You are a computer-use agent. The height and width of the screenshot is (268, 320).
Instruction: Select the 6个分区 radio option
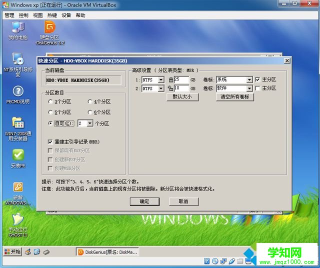tap(99, 112)
